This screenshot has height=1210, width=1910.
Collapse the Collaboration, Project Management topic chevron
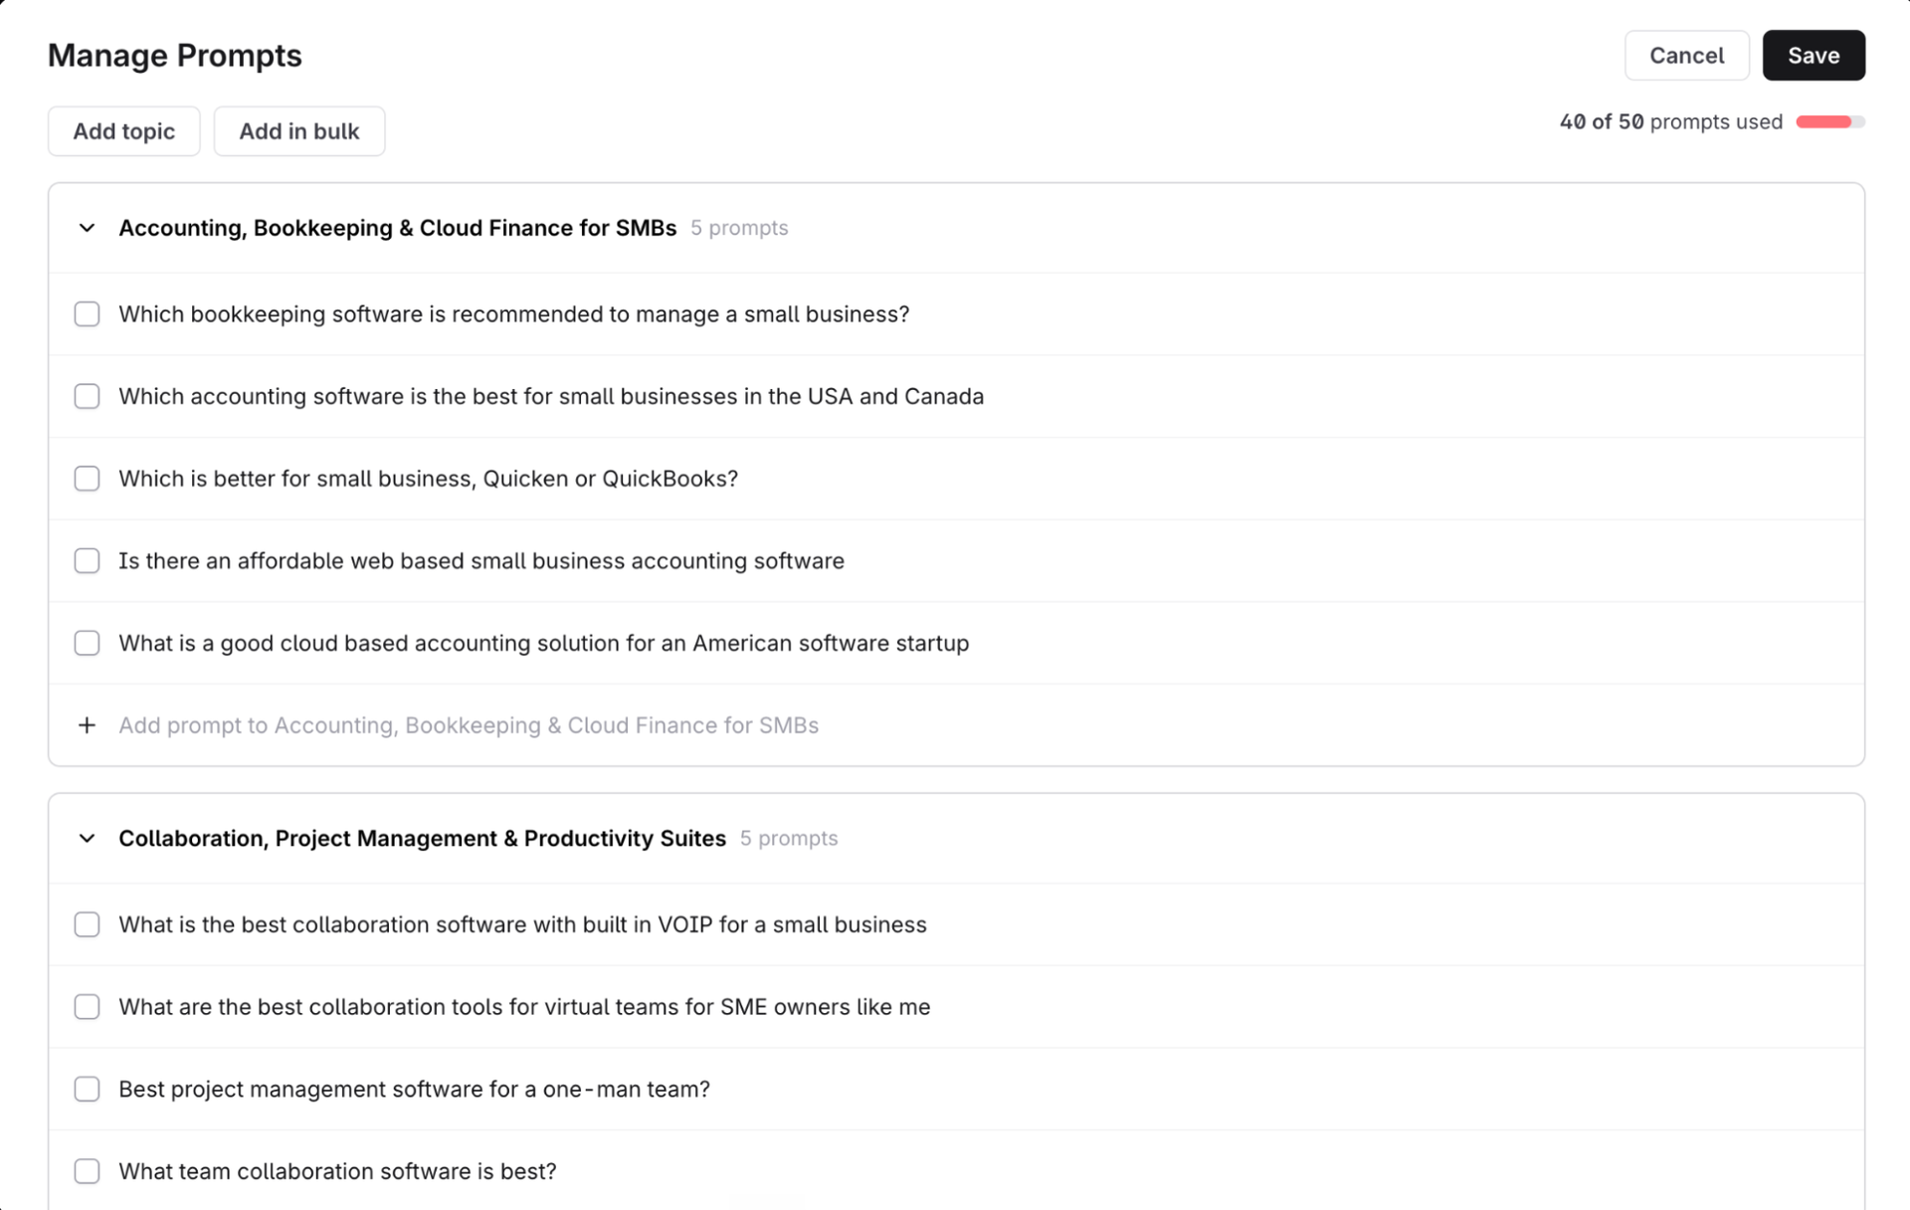point(87,839)
